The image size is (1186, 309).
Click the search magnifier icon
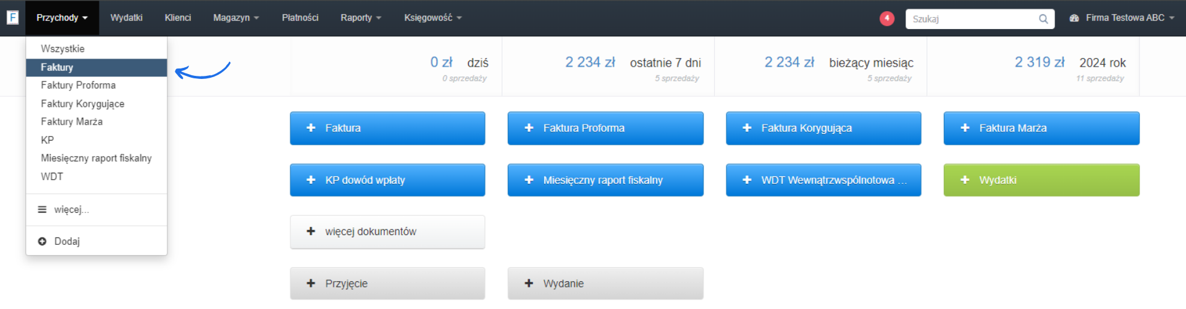tap(1043, 19)
